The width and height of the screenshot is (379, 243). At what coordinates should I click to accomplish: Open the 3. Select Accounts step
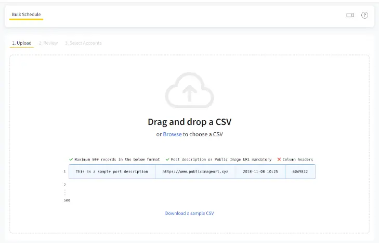point(83,43)
